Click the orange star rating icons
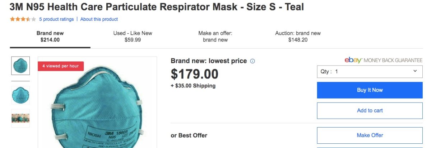 pyautogui.click(x=23, y=19)
